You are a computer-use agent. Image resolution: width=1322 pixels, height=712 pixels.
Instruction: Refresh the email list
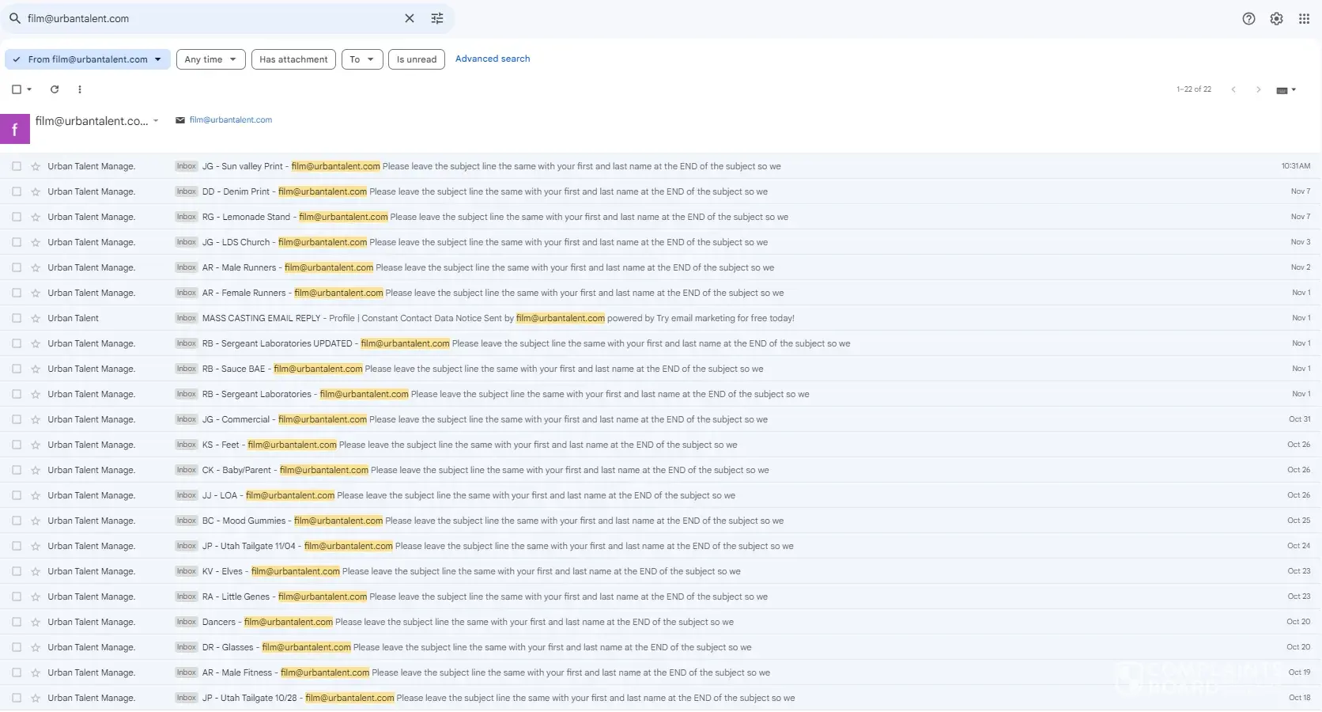(x=55, y=89)
